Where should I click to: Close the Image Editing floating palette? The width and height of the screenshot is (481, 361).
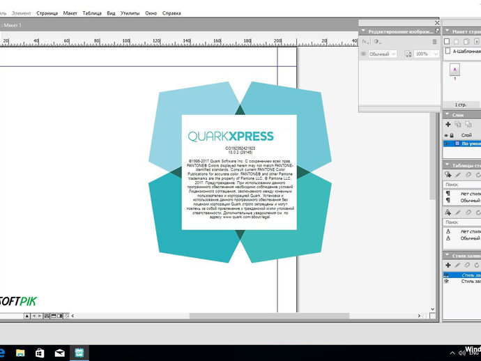[x=437, y=23]
